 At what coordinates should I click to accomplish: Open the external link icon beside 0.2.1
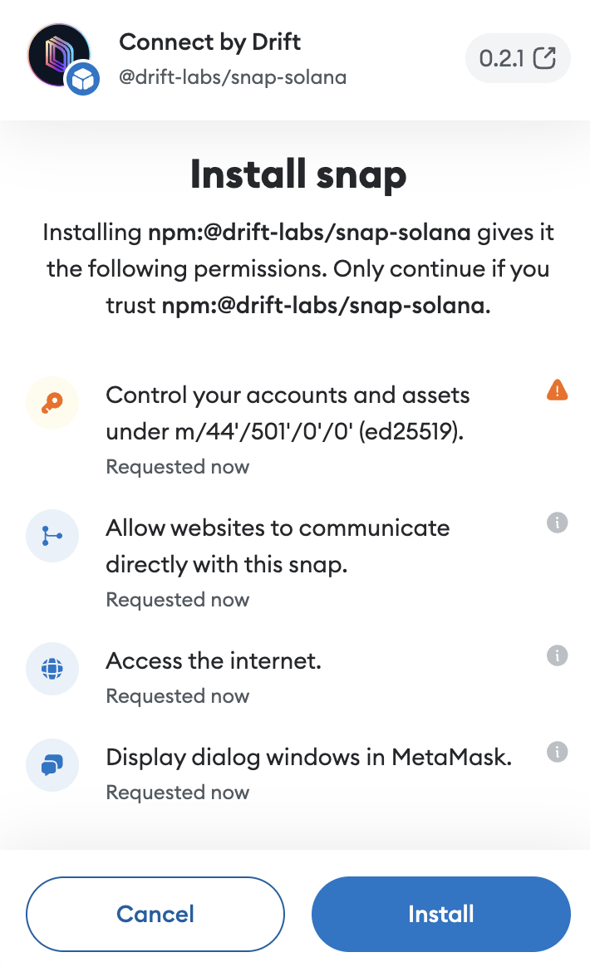[x=544, y=58]
